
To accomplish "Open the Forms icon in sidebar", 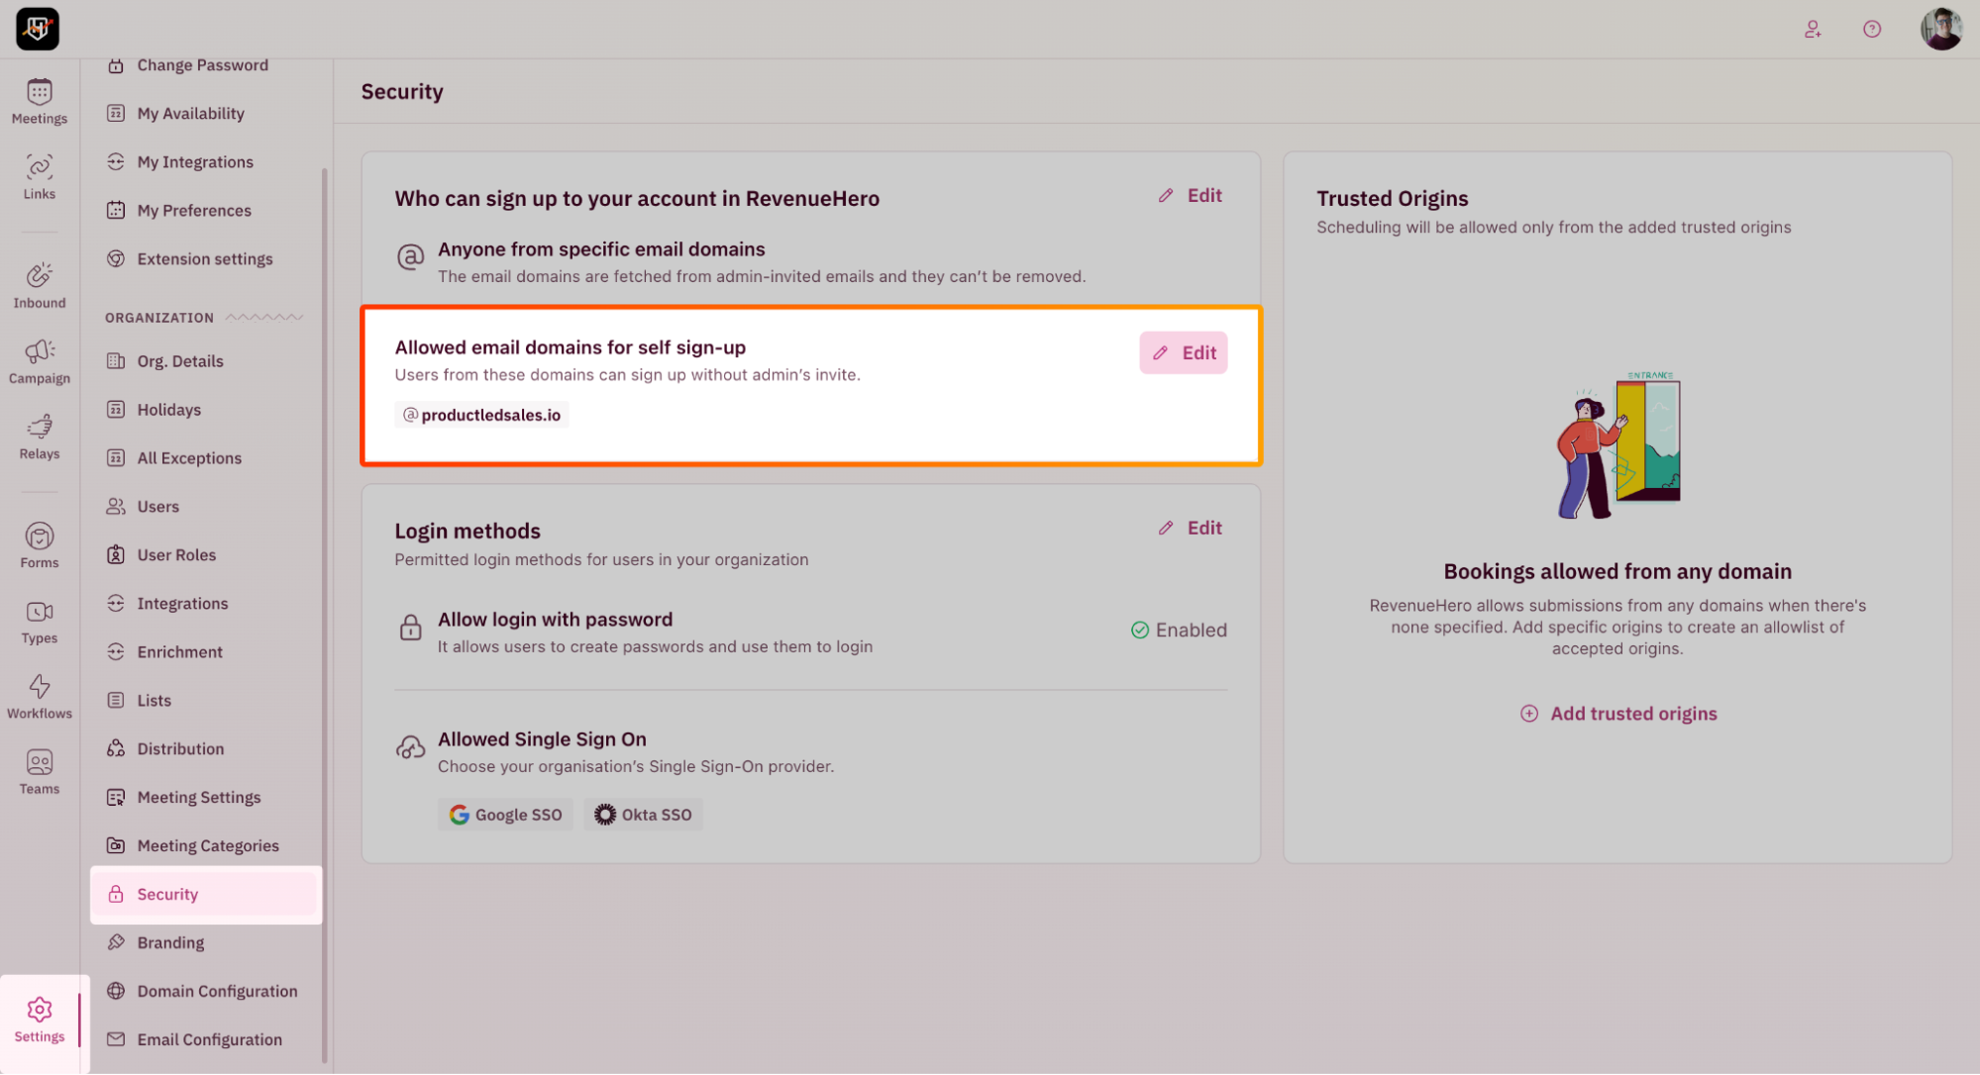I will (x=40, y=546).
